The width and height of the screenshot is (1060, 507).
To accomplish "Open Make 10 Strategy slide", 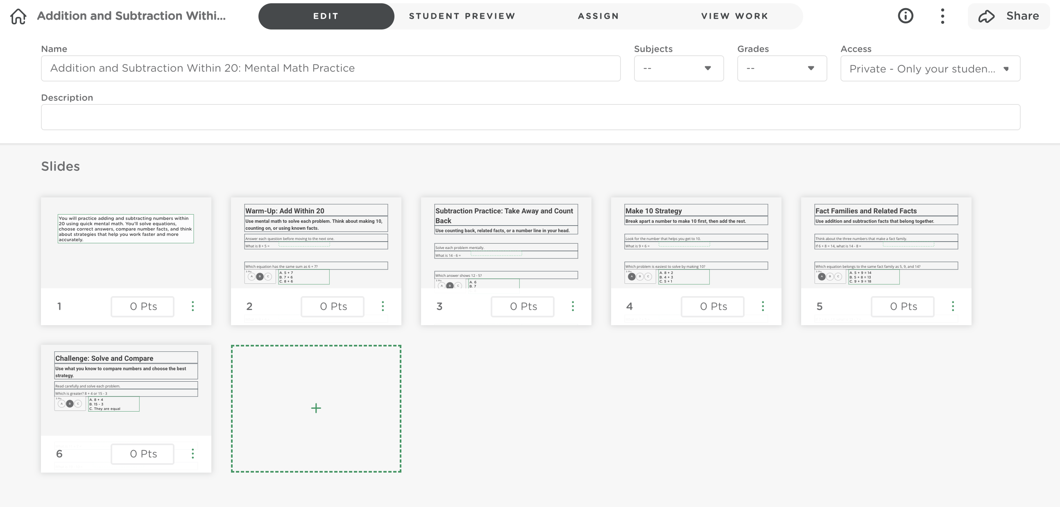I will click(696, 243).
